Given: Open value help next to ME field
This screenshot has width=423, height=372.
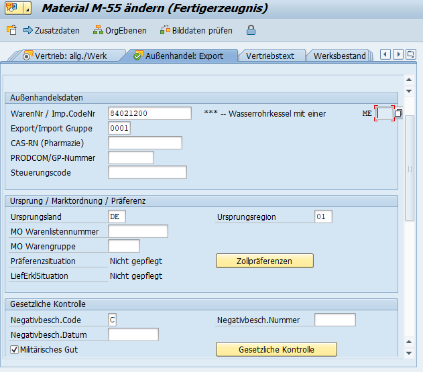Looking at the screenshot, I should point(398,113).
